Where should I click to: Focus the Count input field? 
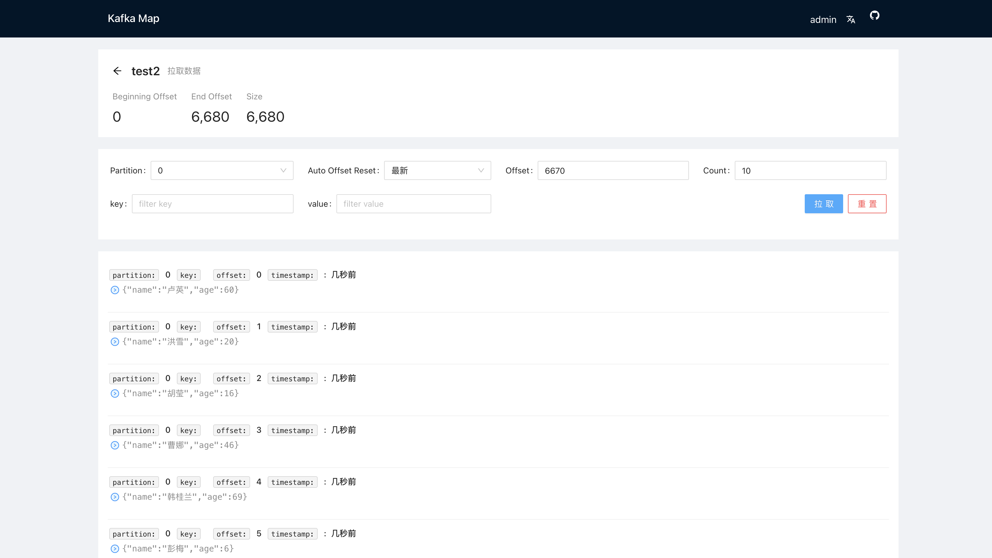click(810, 170)
